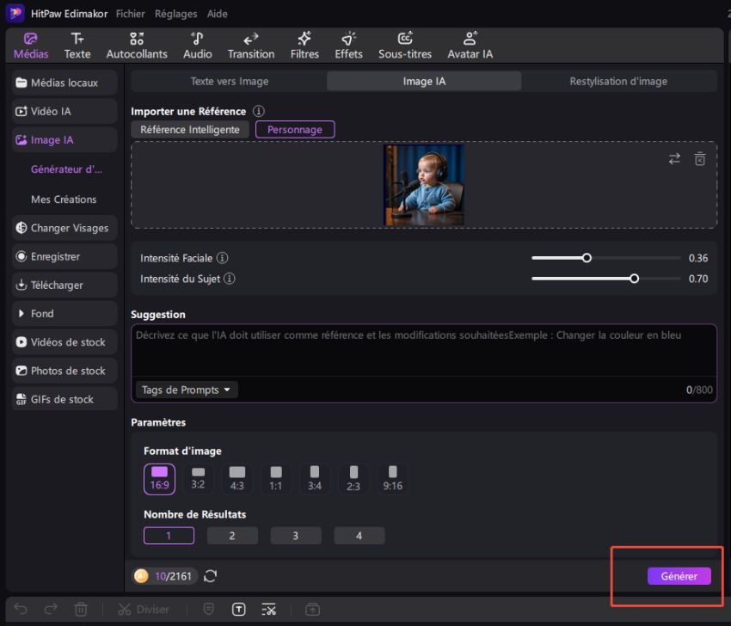Switch to Image IA tab
The image size is (731, 626).
[424, 81]
